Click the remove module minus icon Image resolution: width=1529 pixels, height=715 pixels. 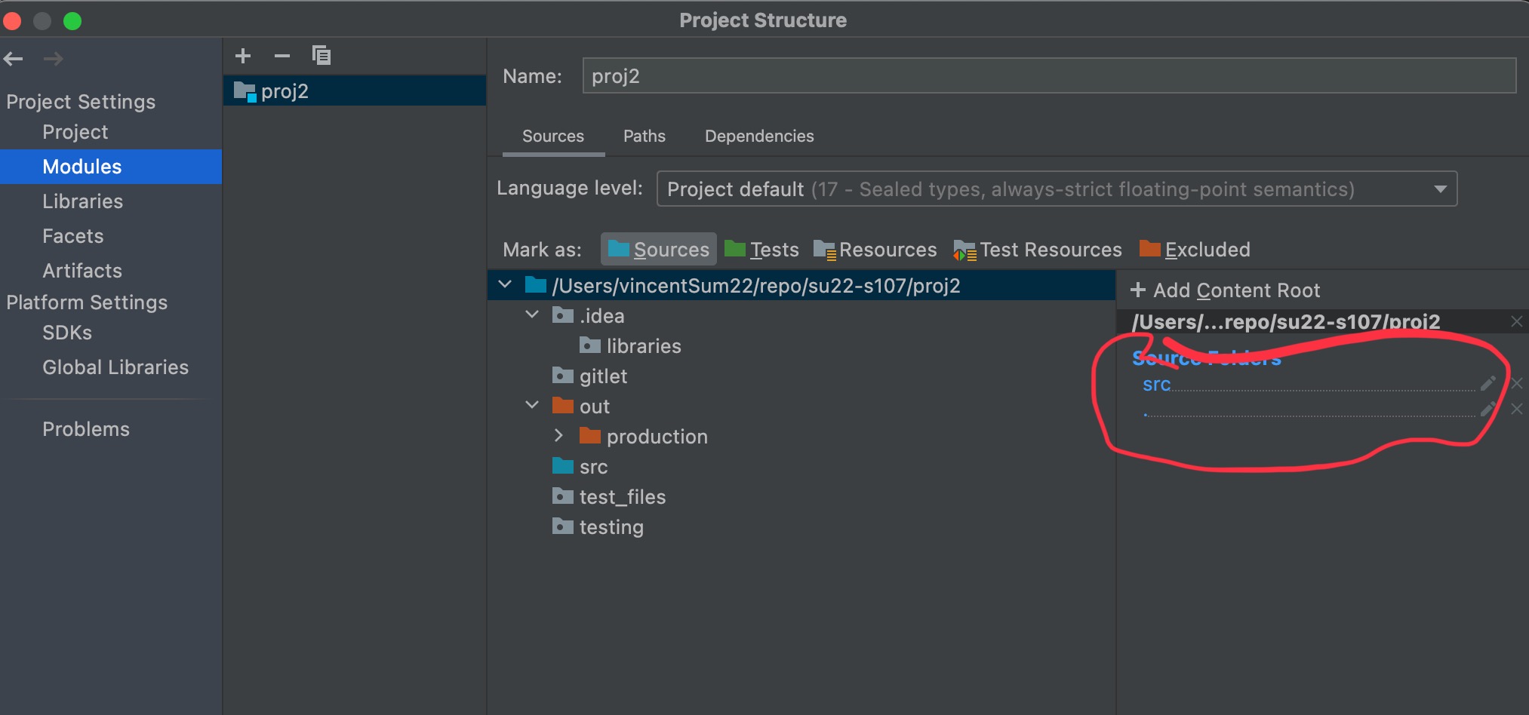coord(282,56)
